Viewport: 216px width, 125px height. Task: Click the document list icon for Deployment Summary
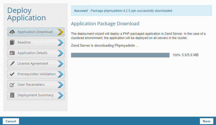point(12,95)
